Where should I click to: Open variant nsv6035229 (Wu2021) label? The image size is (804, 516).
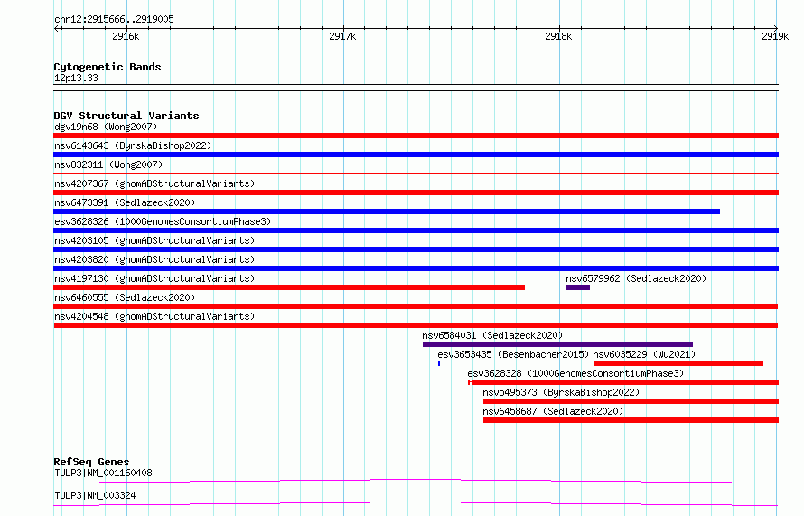(x=644, y=354)
